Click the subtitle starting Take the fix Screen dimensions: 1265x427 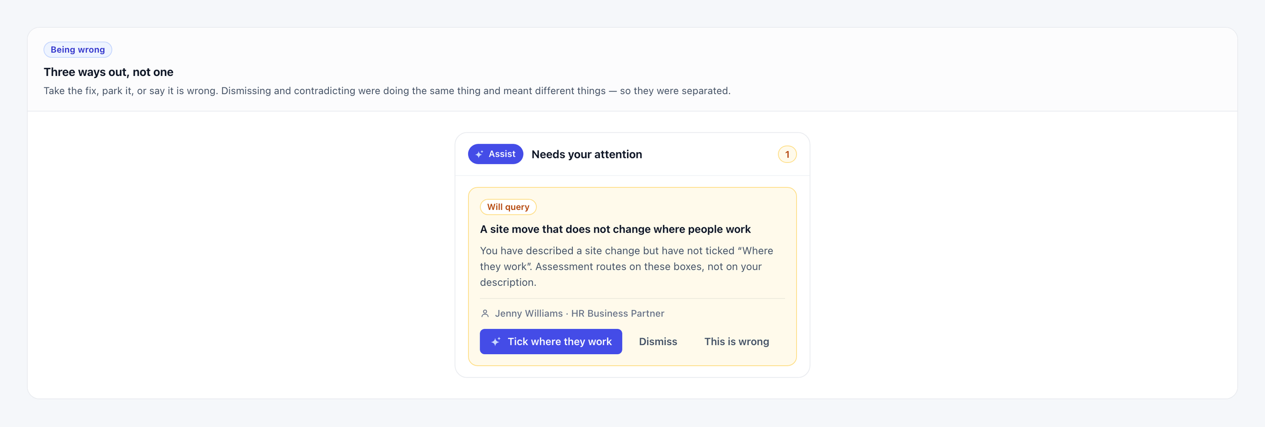click(387, 91)
